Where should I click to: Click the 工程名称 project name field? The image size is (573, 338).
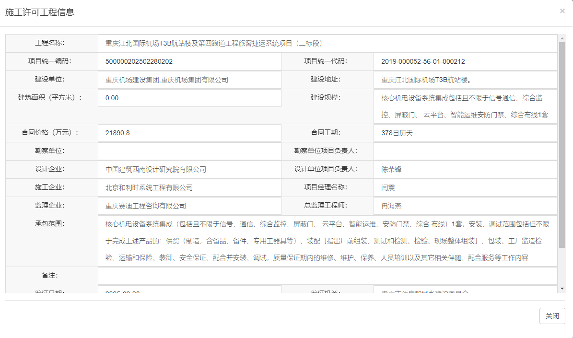327,43
